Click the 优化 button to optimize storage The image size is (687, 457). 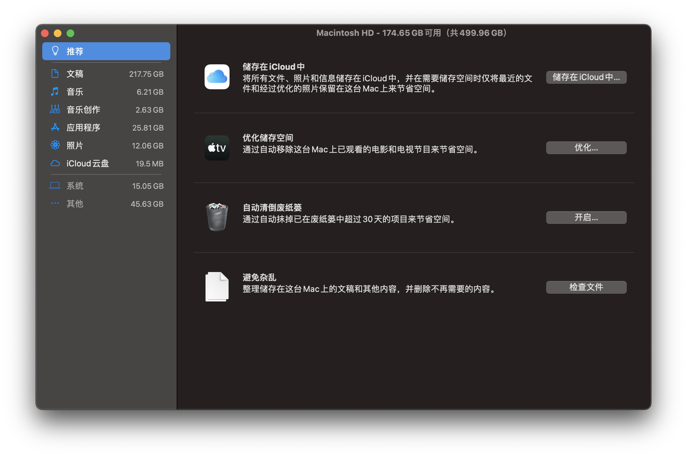[x=586, y=148]
